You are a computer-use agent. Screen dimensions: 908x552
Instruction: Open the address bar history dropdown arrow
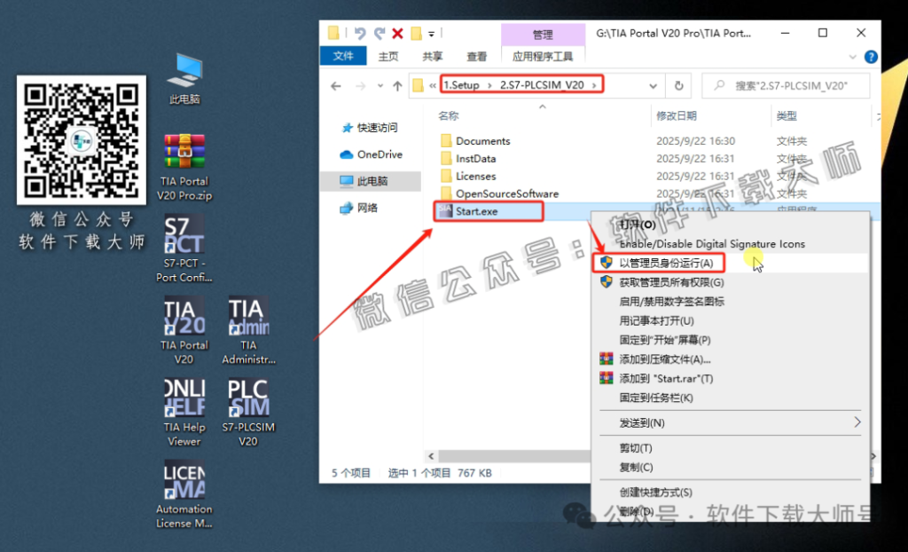click(654, 84)
